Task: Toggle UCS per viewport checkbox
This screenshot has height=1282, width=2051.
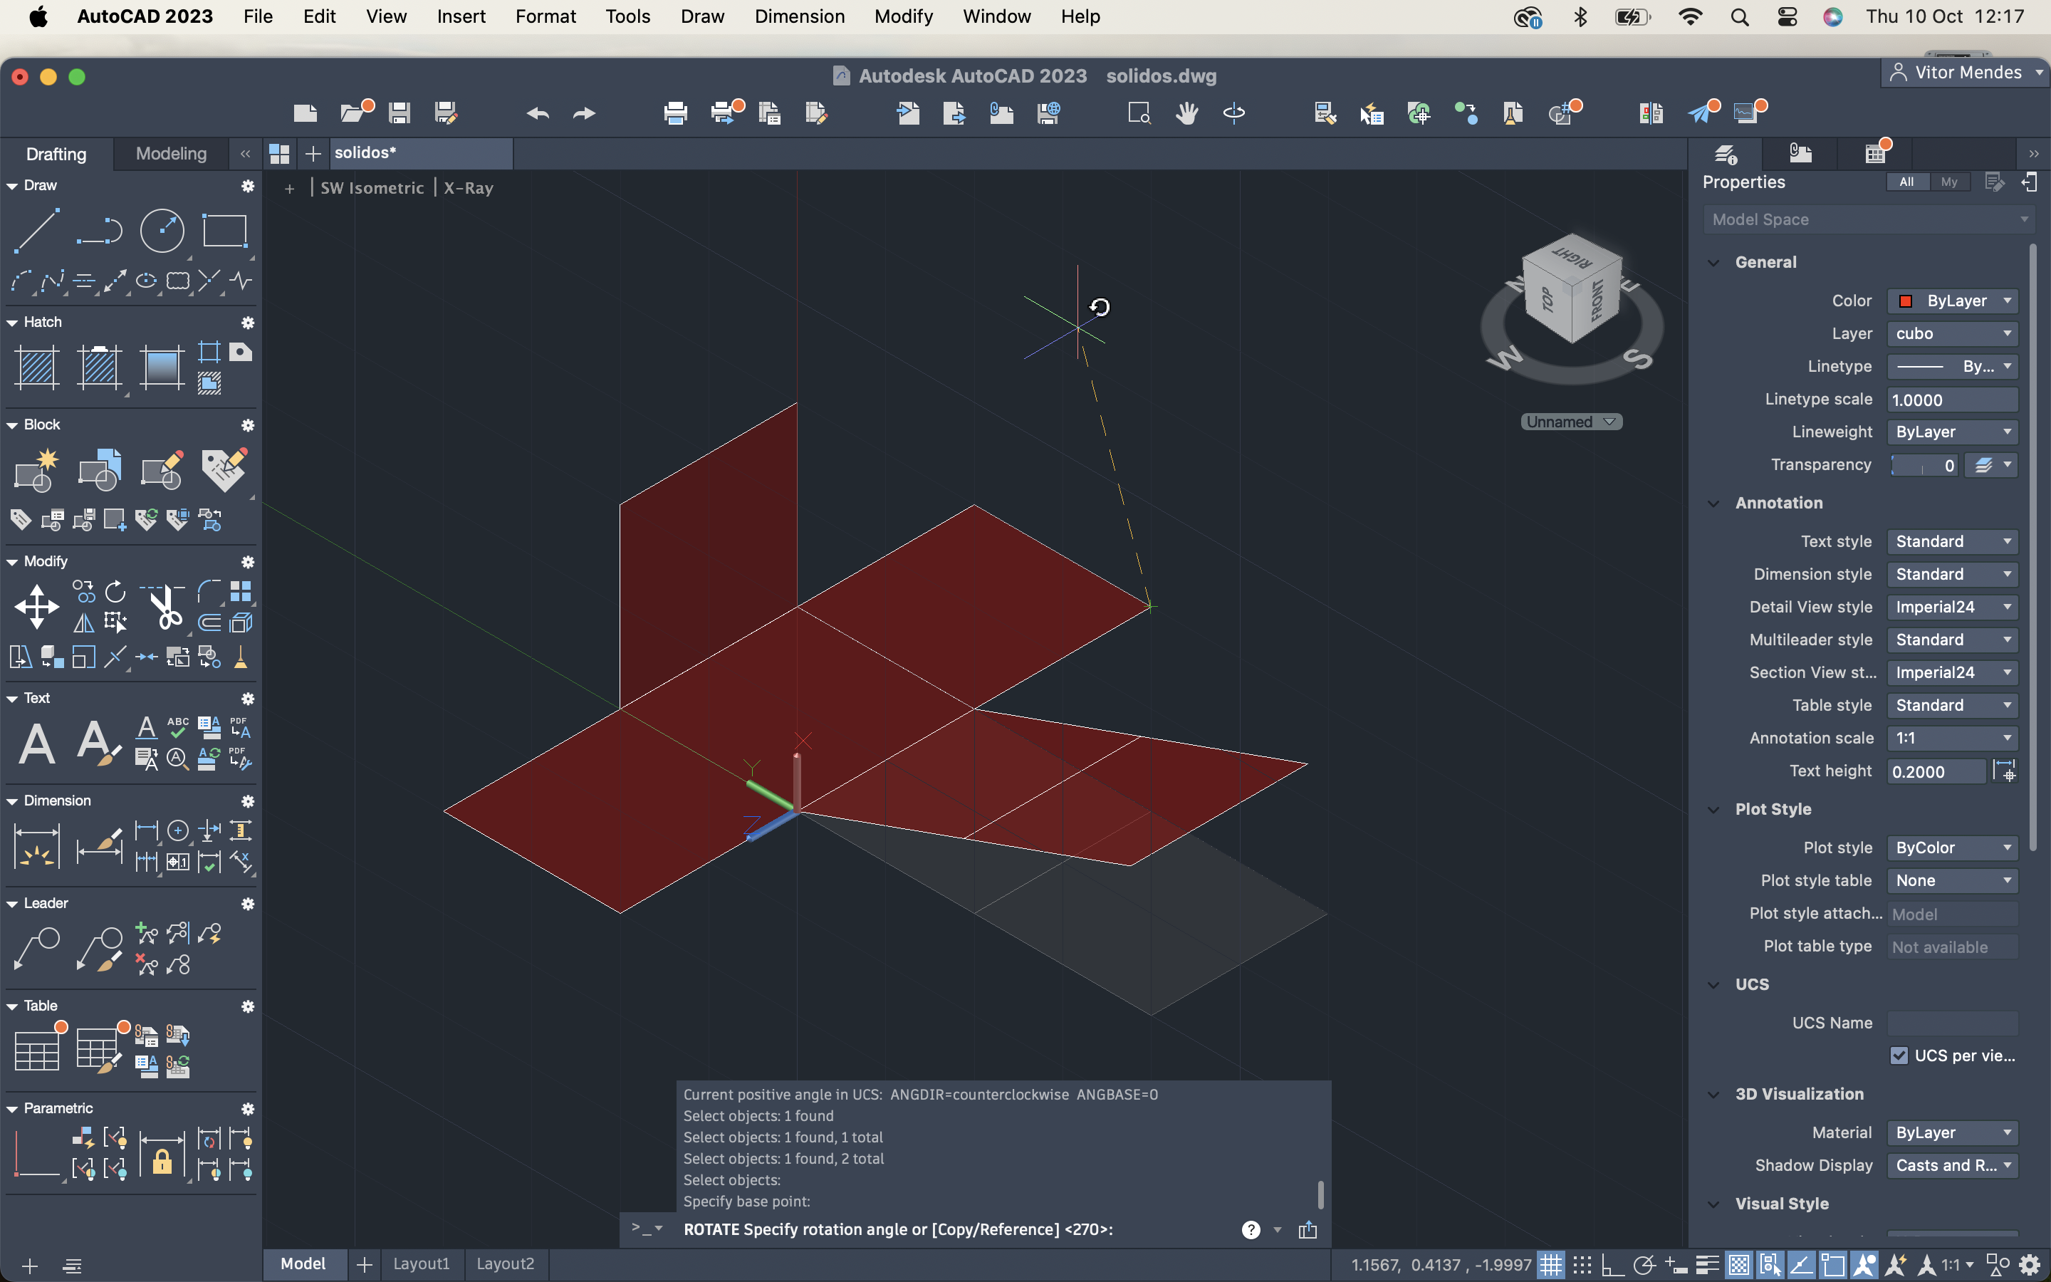Action: [1899, 1055]
